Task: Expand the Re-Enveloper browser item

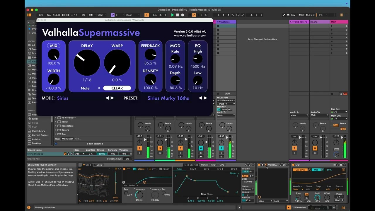Action: coord(56,118)
